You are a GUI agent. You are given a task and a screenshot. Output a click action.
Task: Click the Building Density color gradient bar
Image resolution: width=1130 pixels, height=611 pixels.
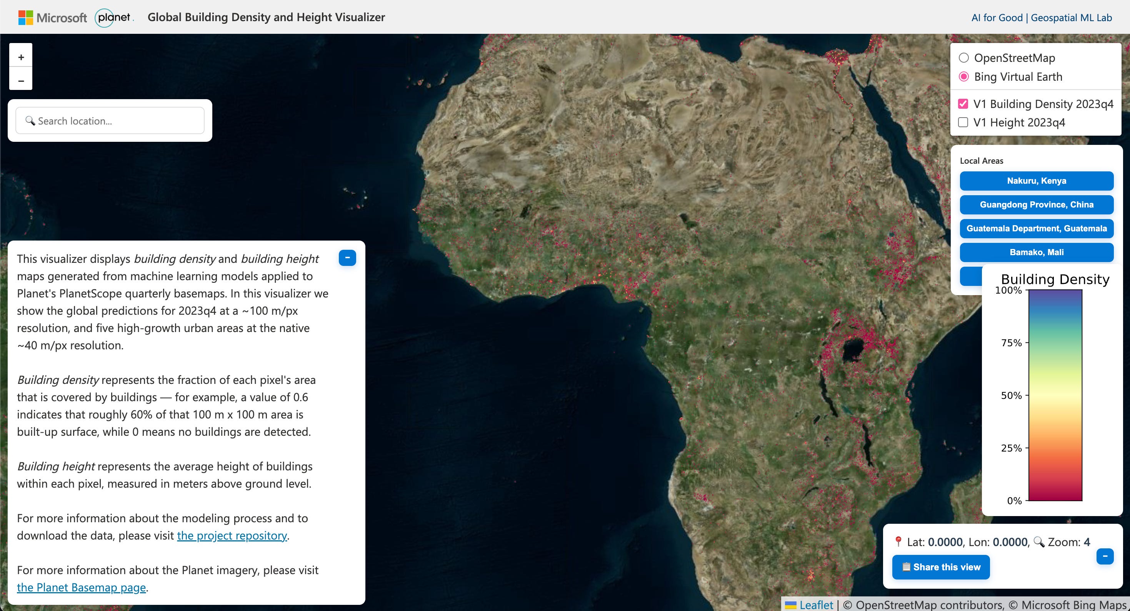(x=1055, y=395)
